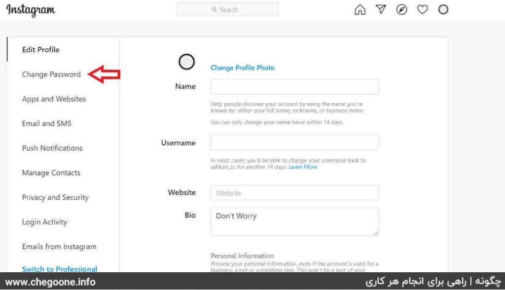505x290 pixels.
Task: Open profile avatar in top navigation
Action: [443, 9]
